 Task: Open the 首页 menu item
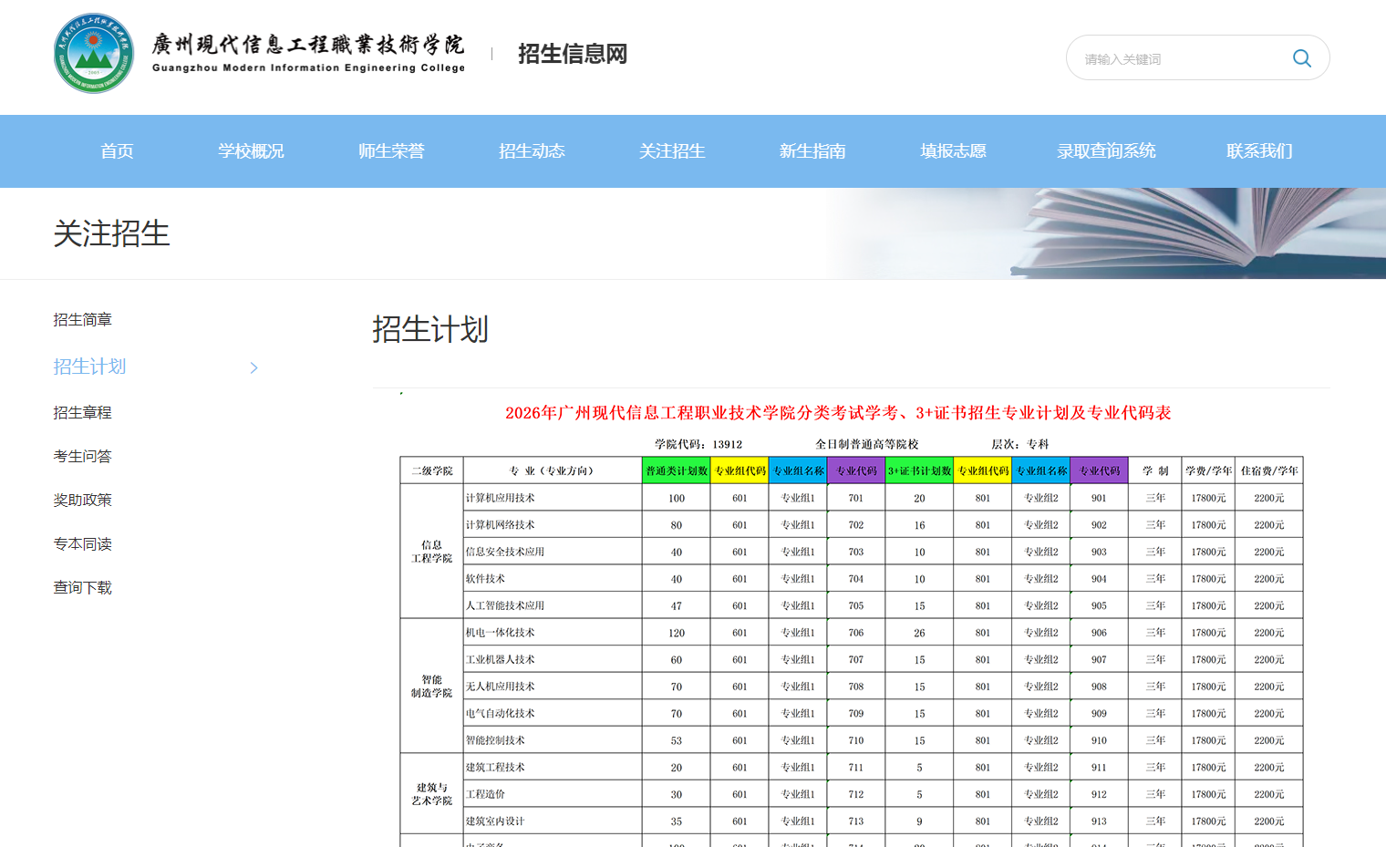point(116,150)
